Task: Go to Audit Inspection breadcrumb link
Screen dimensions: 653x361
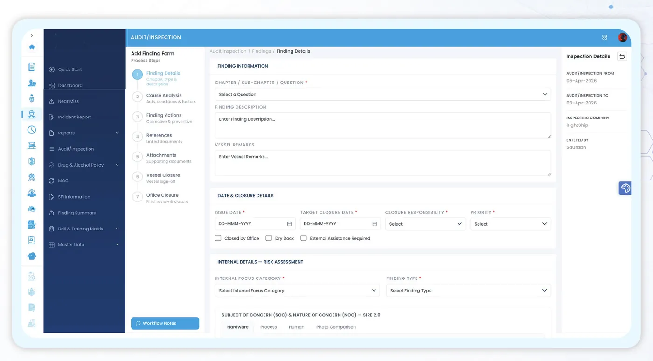Action: pos(228,51)
